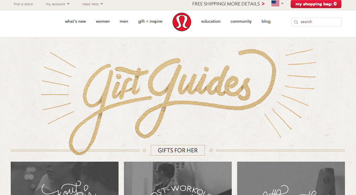This screenshot has width=356, height=195.
Task: Click the red arrow after free shipping
Action: pyautogui.click(x=263, y=4)
